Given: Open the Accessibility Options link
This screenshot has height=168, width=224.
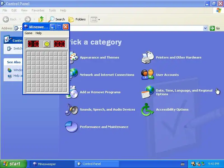Looking at the screenshot, I should click(172, 109).
